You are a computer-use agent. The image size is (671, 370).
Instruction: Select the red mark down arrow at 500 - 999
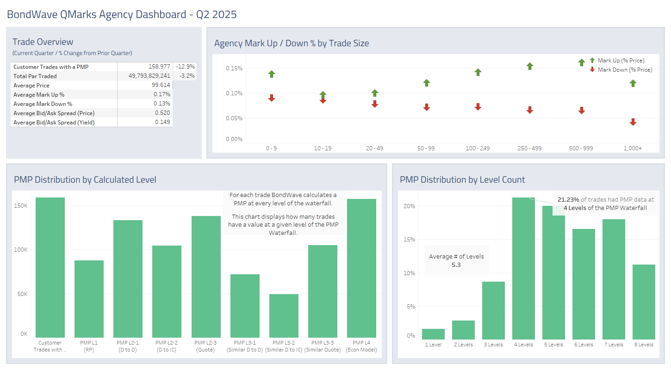(x=582, y=111)
